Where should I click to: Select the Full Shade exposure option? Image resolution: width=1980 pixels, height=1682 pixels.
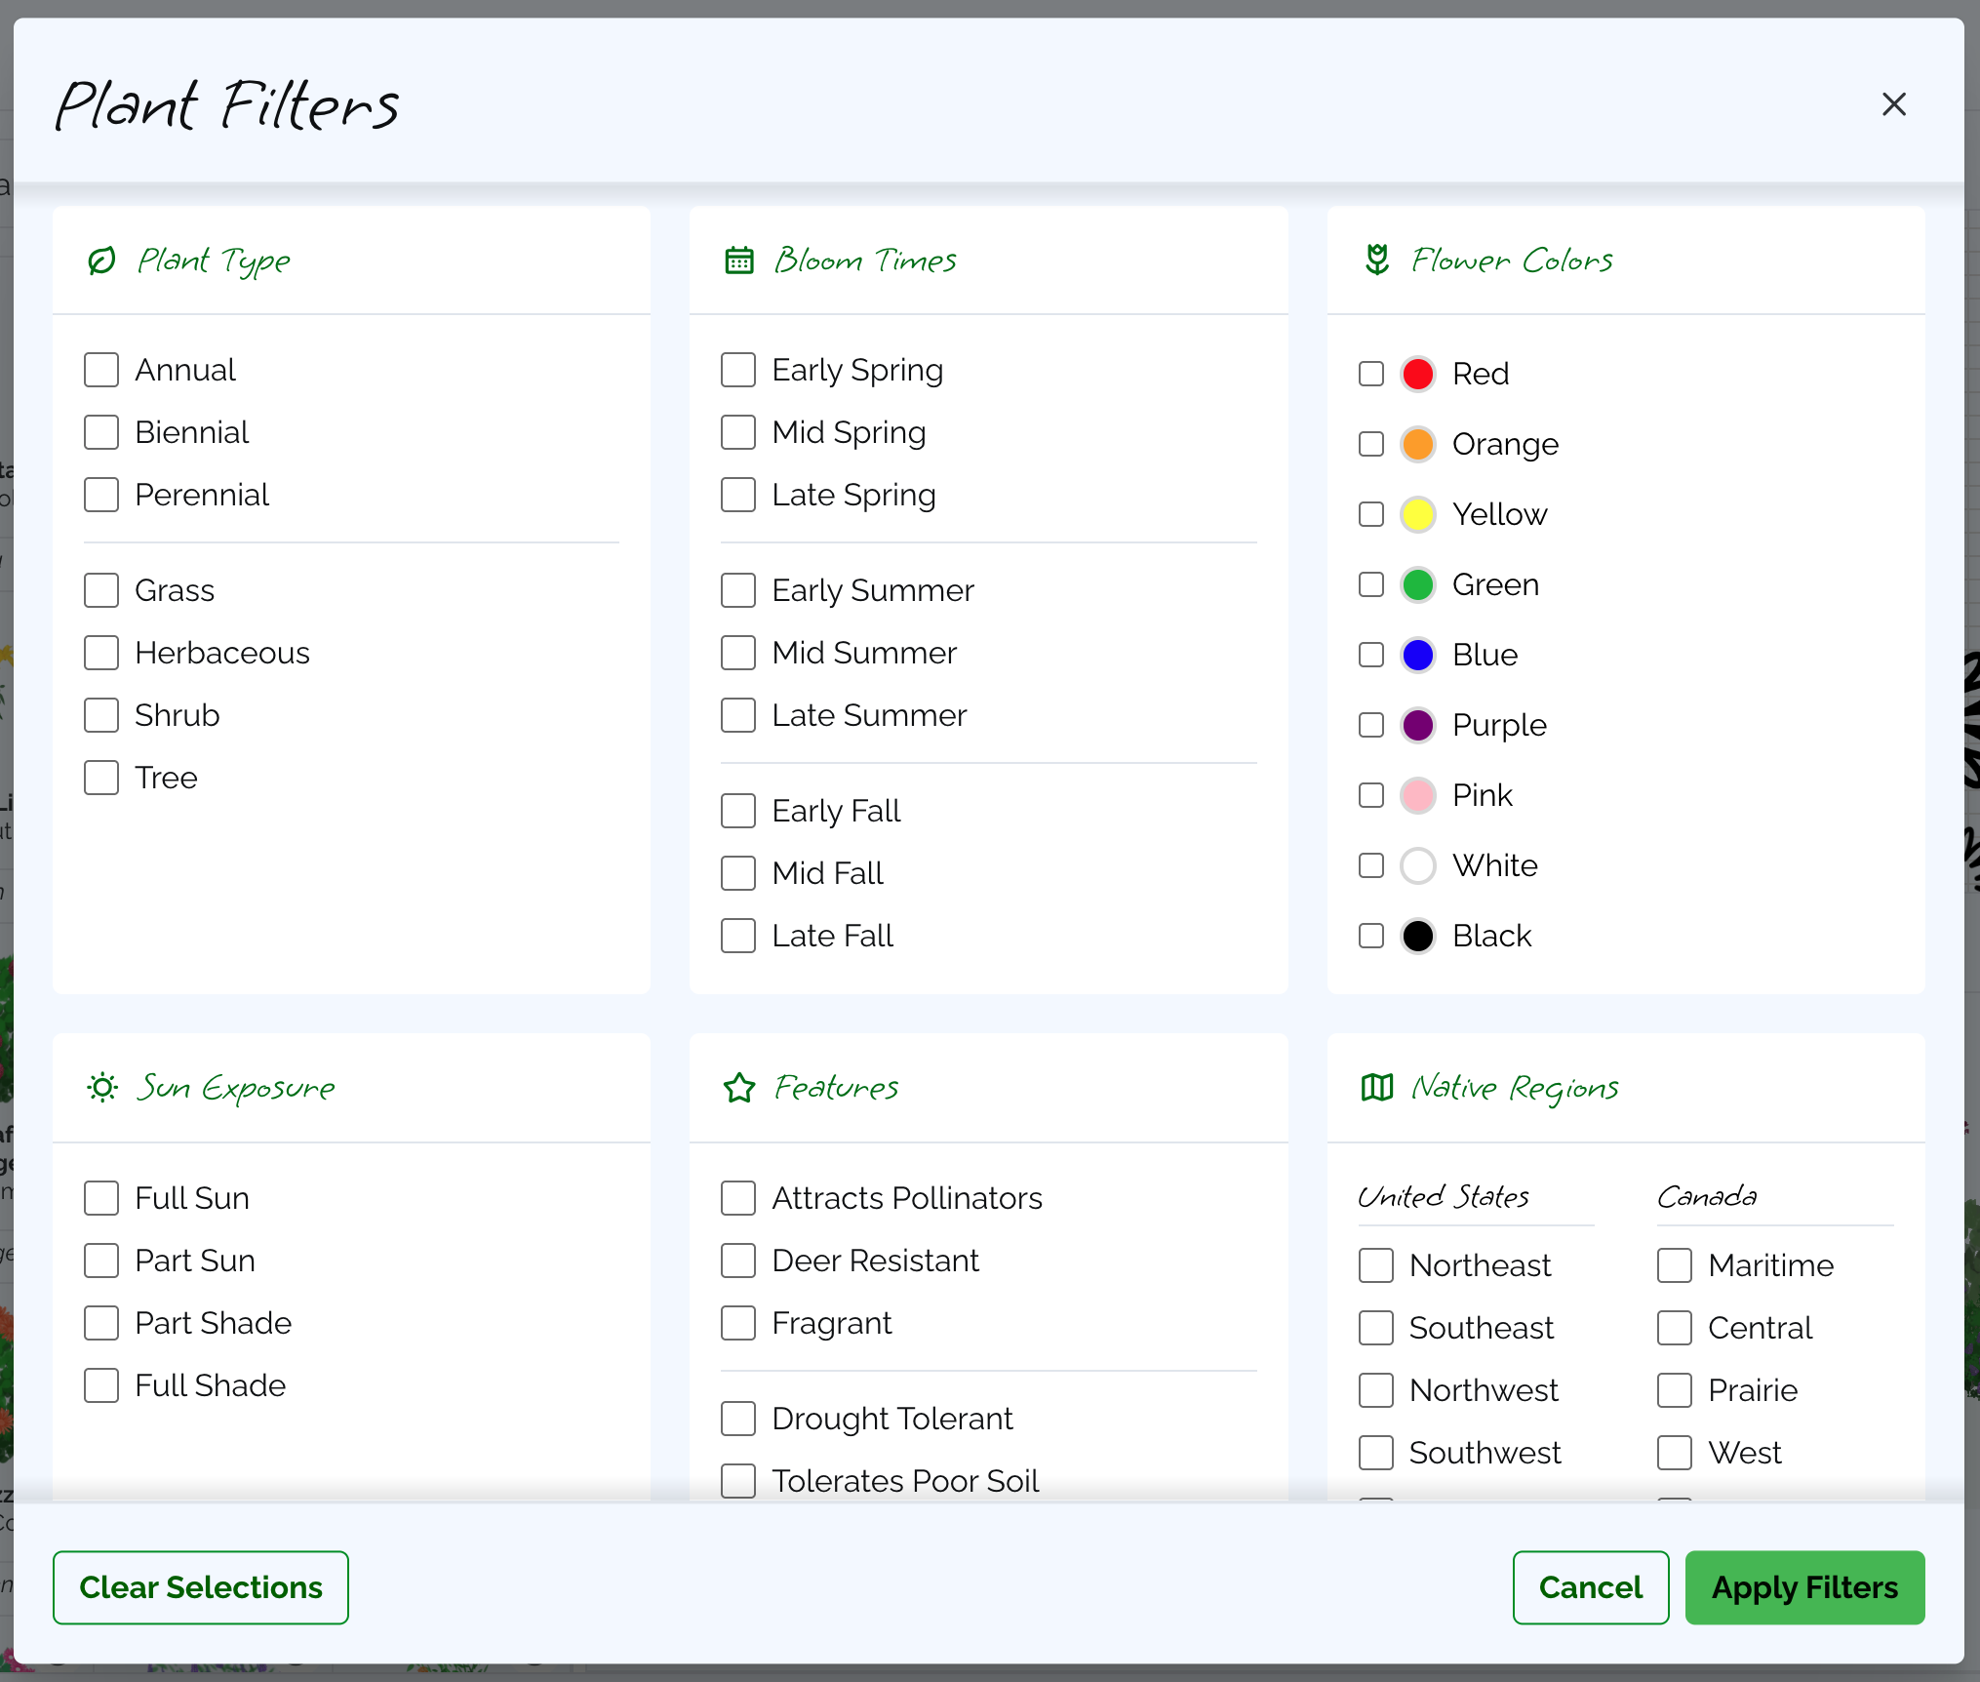pos(101,1384)
